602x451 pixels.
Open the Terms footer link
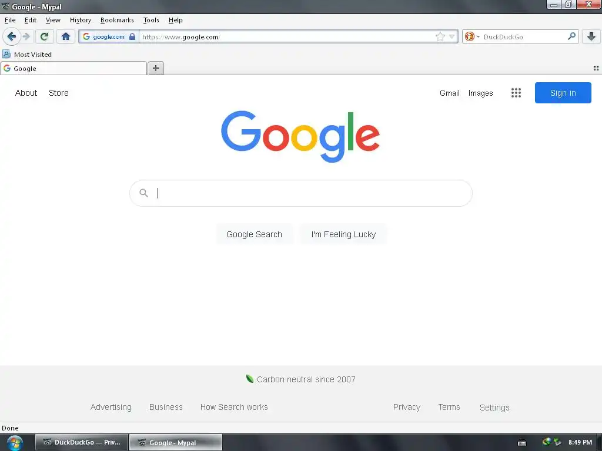[449, 407]
